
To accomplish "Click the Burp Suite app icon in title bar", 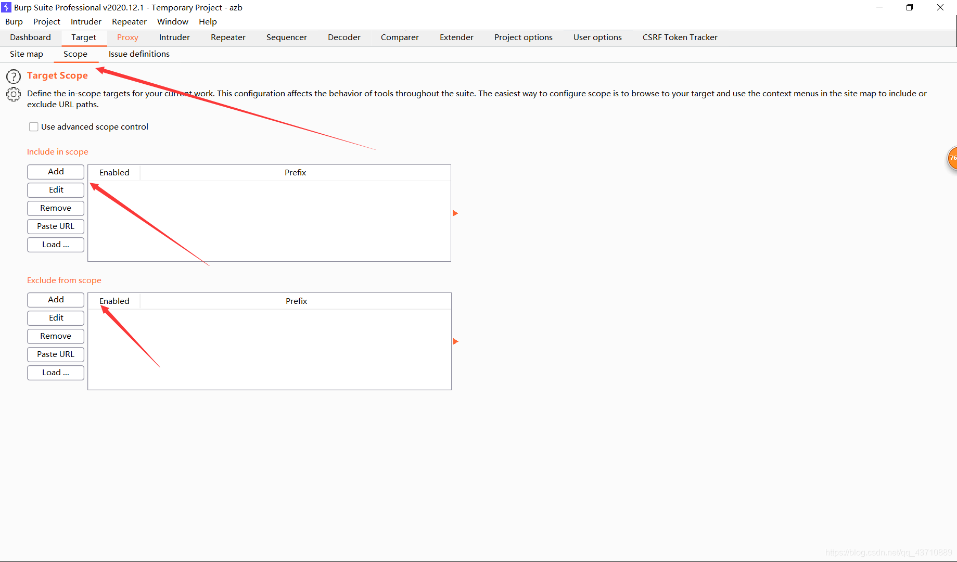I will point(6,7).
